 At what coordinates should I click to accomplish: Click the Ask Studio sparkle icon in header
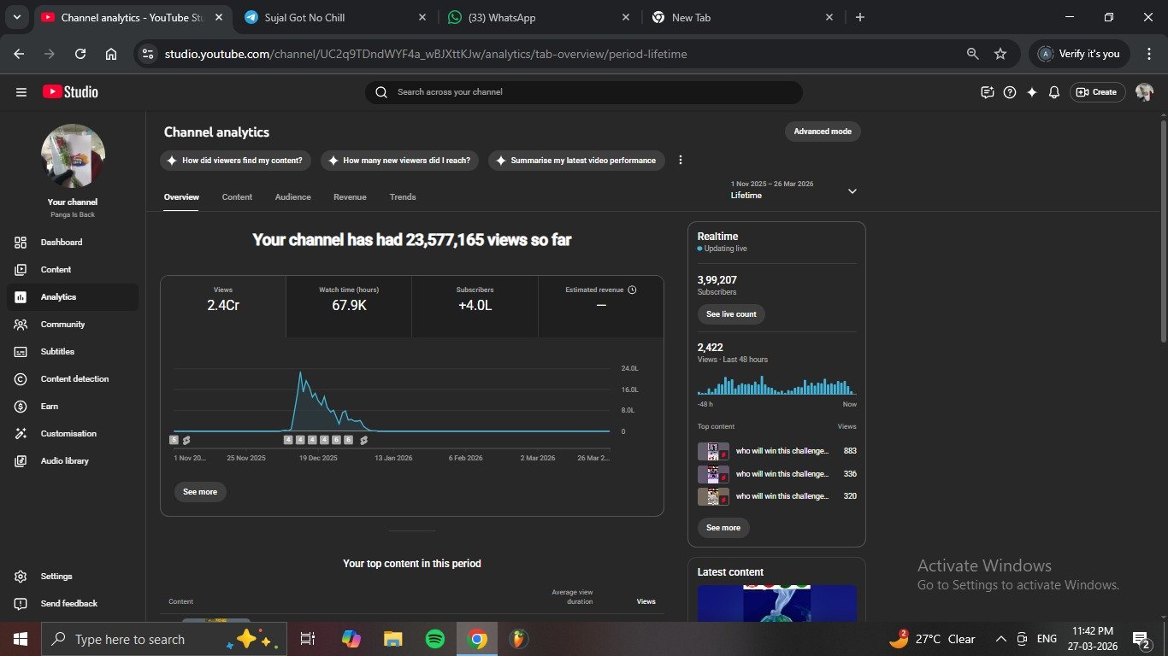tap(1032, 92)
